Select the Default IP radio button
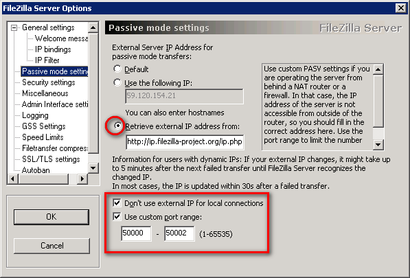Viewport: 410px width, 278px height. [117, 69]
